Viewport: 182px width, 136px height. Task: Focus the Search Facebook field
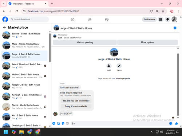[x=29, y=20]
